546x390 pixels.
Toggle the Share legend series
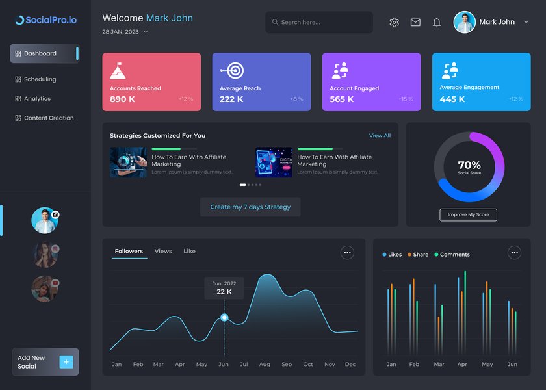coord(418,255)
